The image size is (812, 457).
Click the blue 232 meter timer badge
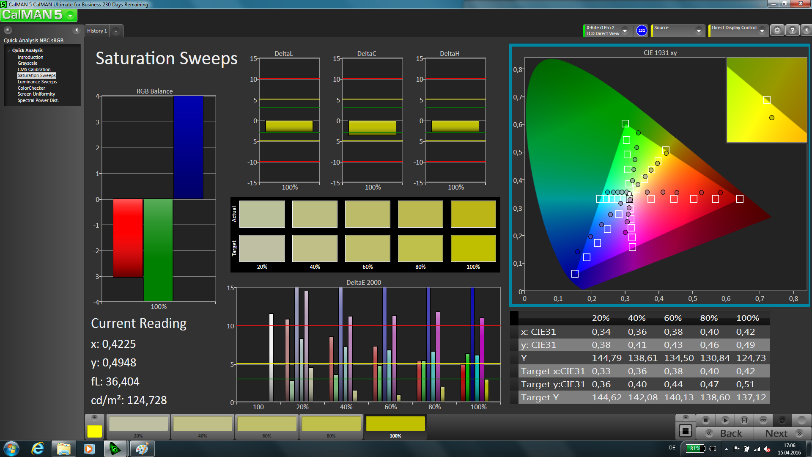point(642,30)
